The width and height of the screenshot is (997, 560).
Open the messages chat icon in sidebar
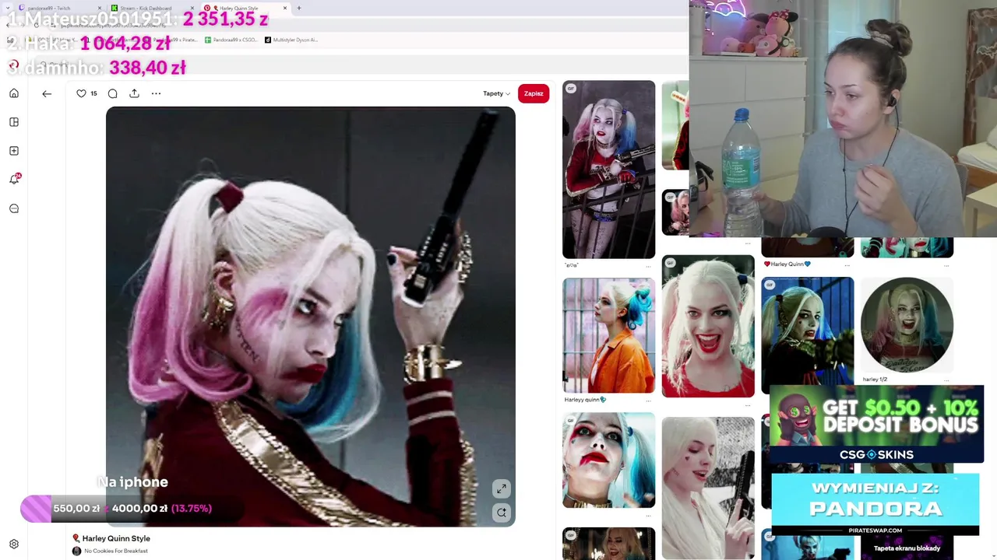(14, 208)
